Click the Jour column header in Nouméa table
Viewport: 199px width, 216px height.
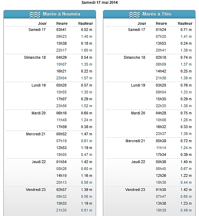coord(42,23)
